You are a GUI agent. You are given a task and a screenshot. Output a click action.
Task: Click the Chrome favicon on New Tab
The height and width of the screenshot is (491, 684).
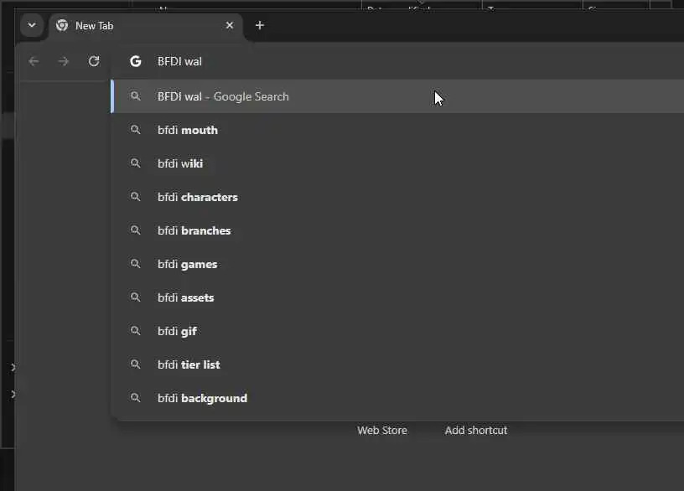point(62,25)
